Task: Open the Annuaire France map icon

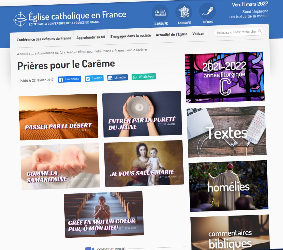Action: (184, 12)
